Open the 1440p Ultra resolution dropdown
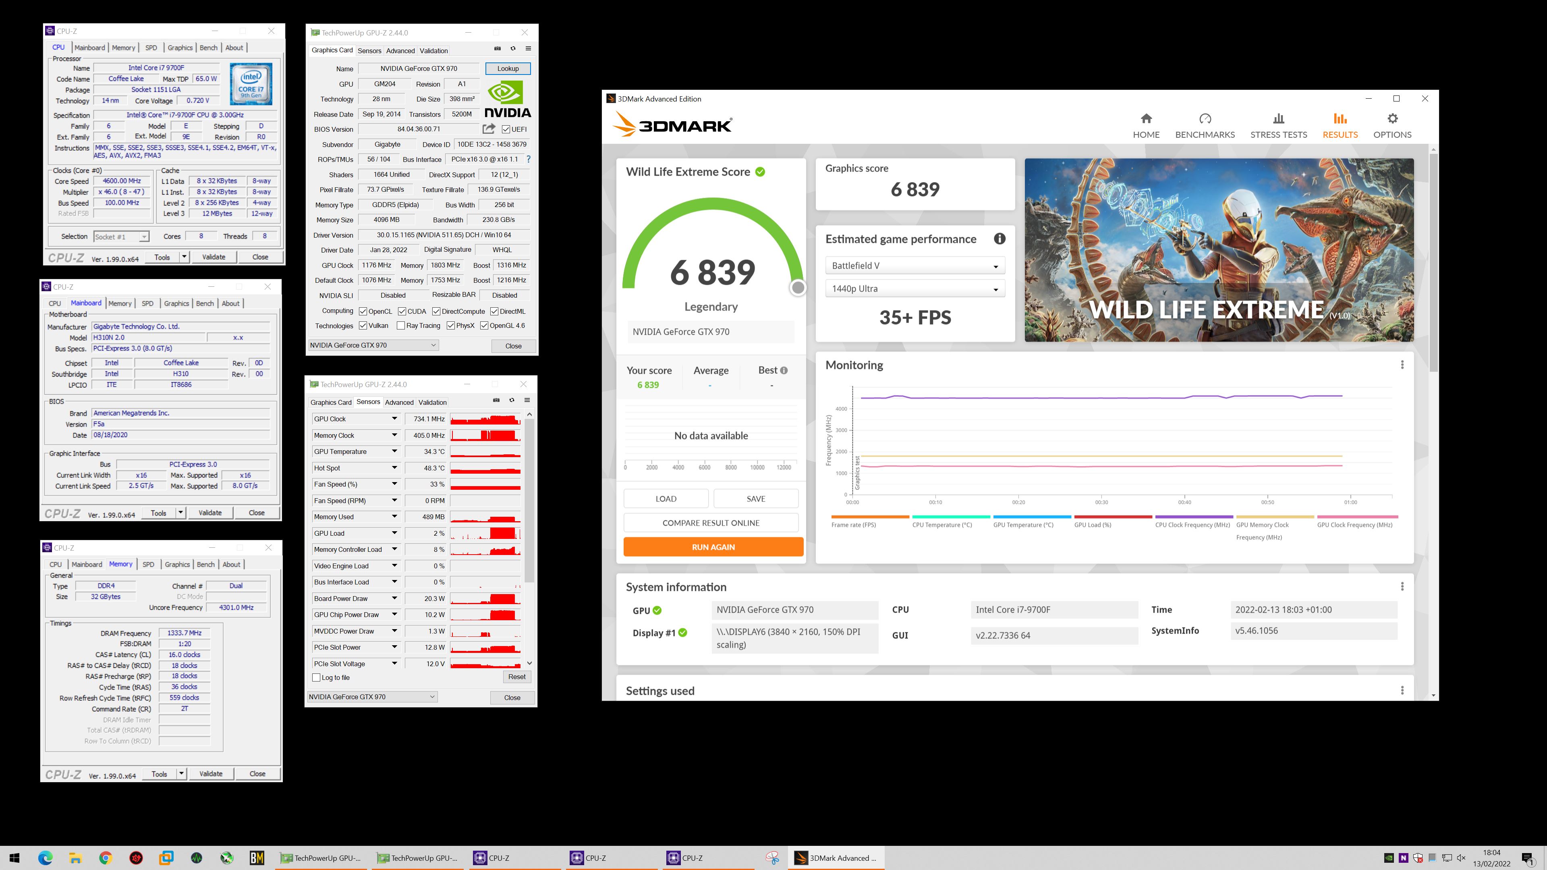This screenshot has width=1547, height=870. click(x=915, y=289)
